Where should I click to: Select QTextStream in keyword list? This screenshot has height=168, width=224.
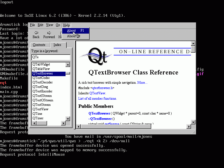pyautogui.click(x=42, y=105)
